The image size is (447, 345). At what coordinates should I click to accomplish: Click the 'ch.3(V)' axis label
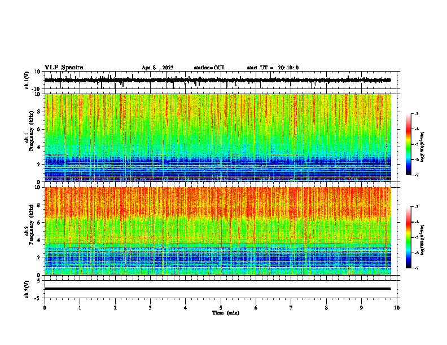click(x=27, y=289)
